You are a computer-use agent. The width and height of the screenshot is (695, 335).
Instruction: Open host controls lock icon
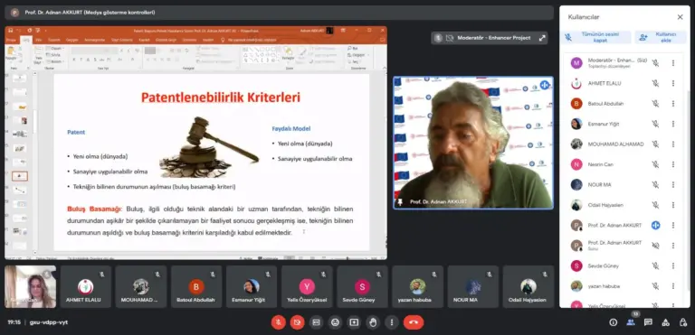tap(683, 322)
